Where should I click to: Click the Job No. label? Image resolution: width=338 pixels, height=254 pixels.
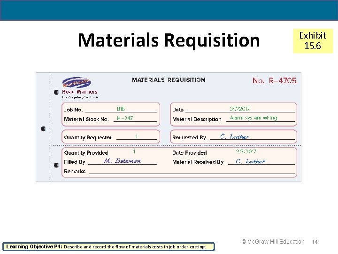[x=73, y=110]
